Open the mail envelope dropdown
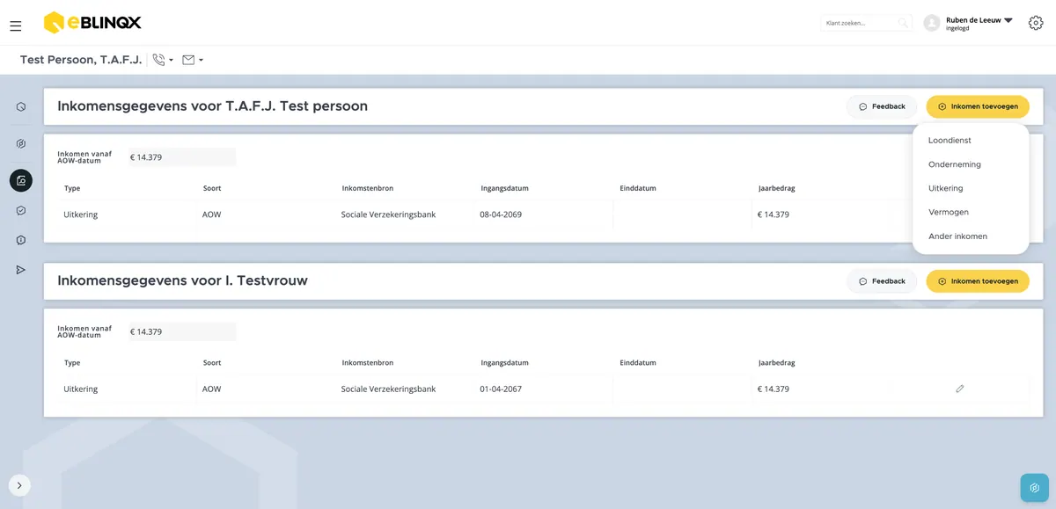 193,60
